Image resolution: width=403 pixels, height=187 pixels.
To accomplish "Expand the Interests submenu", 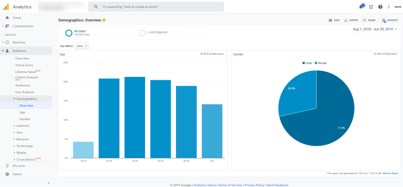I will 15,126.
